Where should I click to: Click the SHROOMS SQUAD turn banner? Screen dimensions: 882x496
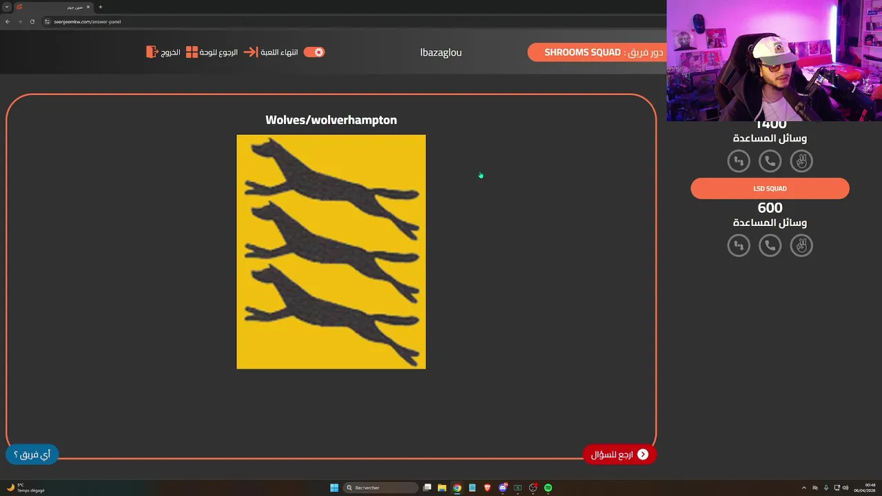pos(597,52)
